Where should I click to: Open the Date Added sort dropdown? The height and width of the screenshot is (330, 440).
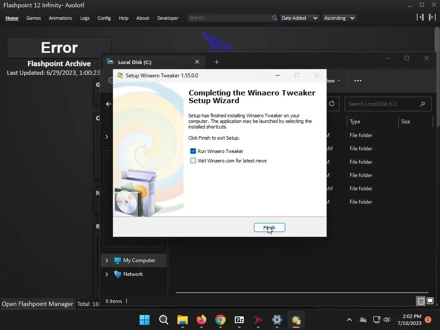[299, 18]
